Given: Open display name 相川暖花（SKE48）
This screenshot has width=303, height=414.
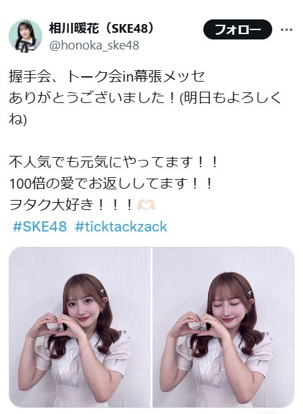Looking at the screenshot, I should [102, 28].
